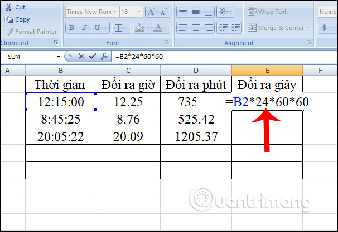Viewport: 338px width, 232px height.
Task: Set Bottom Align vertical alignment
Action: (x=208, y=12)
